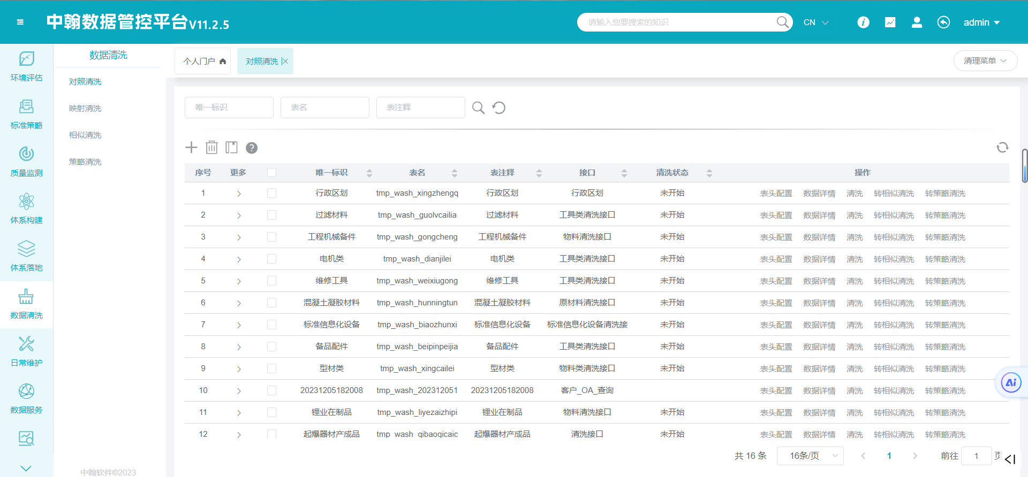The image size is (1028, 477).
Task: Open 日常维护 sidebar module
Action: coord(27,351)
